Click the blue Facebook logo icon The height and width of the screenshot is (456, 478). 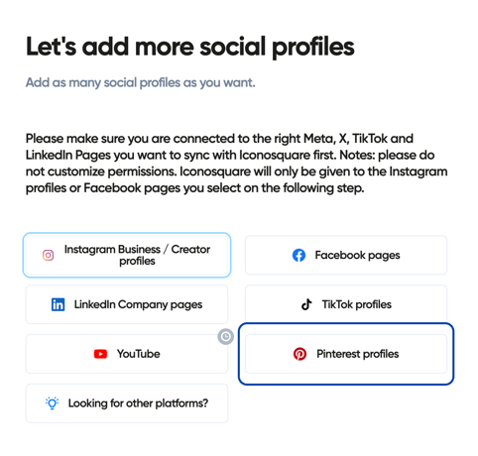pos(299,255)
